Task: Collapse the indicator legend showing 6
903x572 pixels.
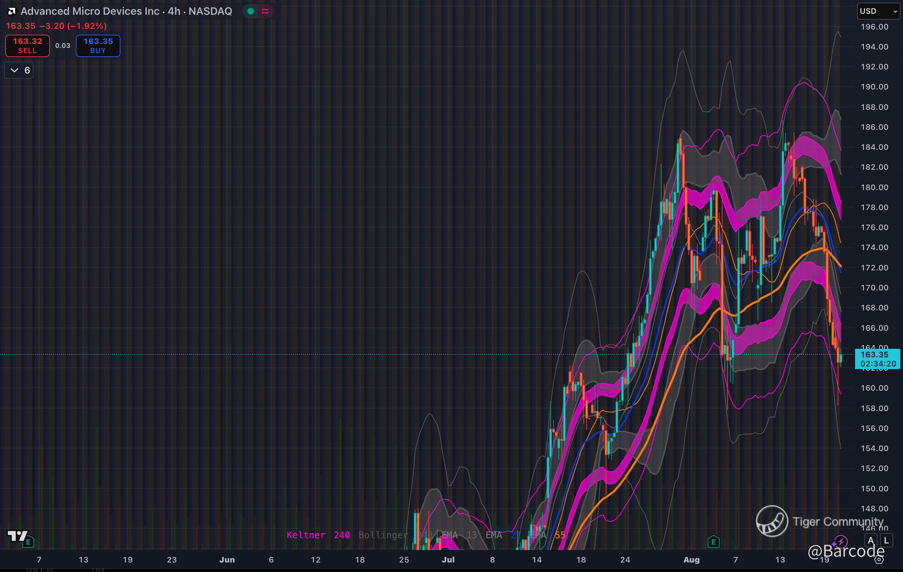Action: (x=19, y=70)
